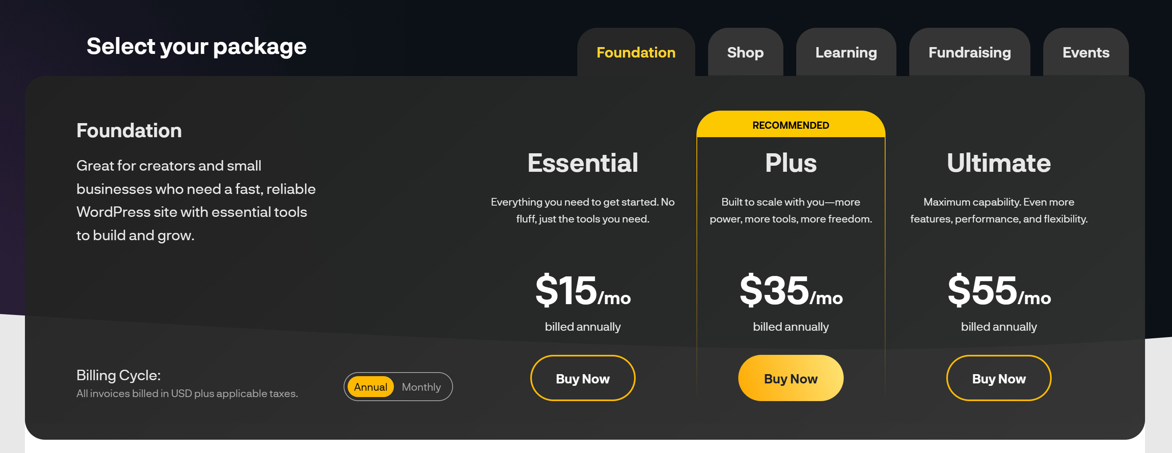Click Buy Now for the Essential plan
The height and width of the screenshot is (453, 1172).
click(x=582, y=379)
